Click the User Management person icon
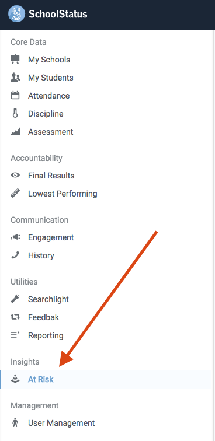 click(15, 423)
